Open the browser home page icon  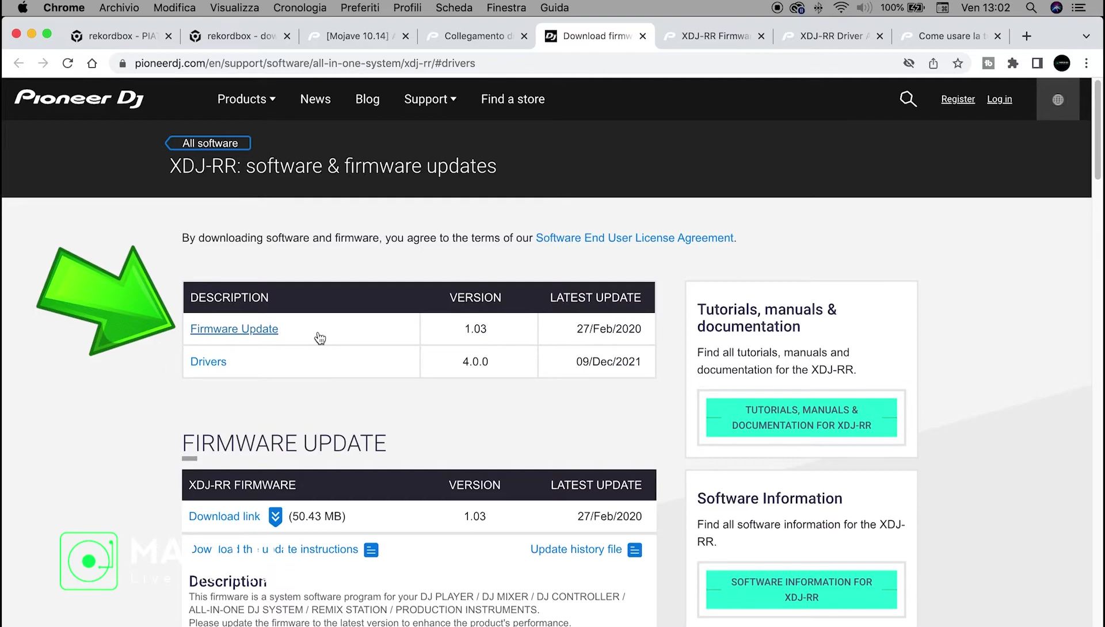(92, 63)
